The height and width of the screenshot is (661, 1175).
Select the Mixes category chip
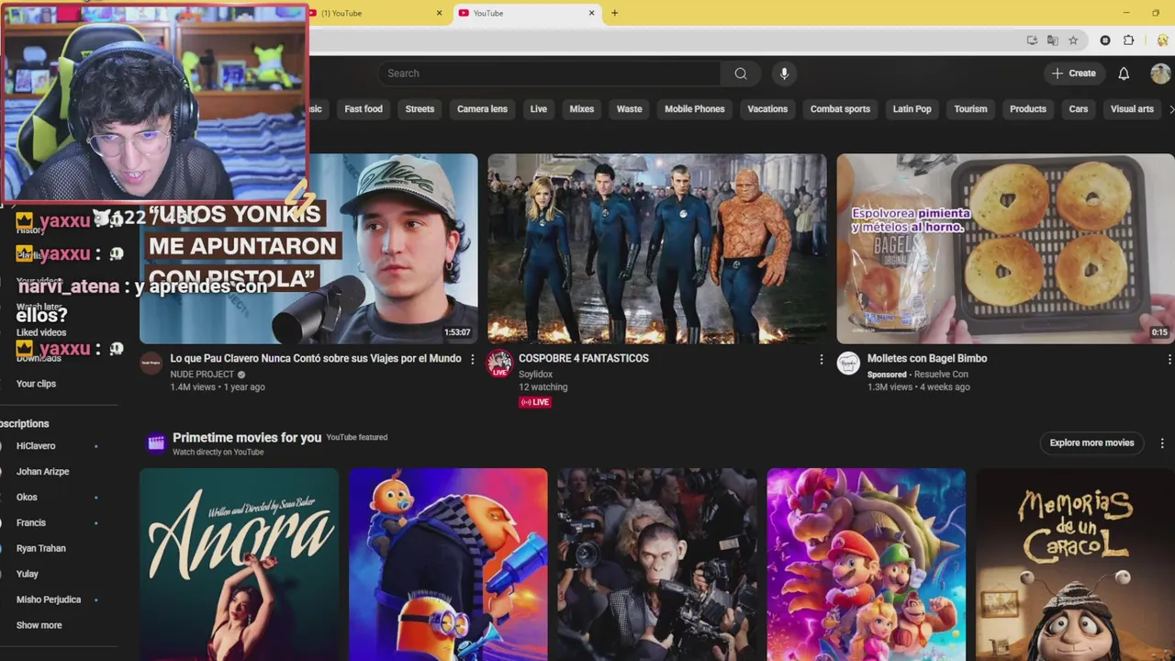(582, 109)
